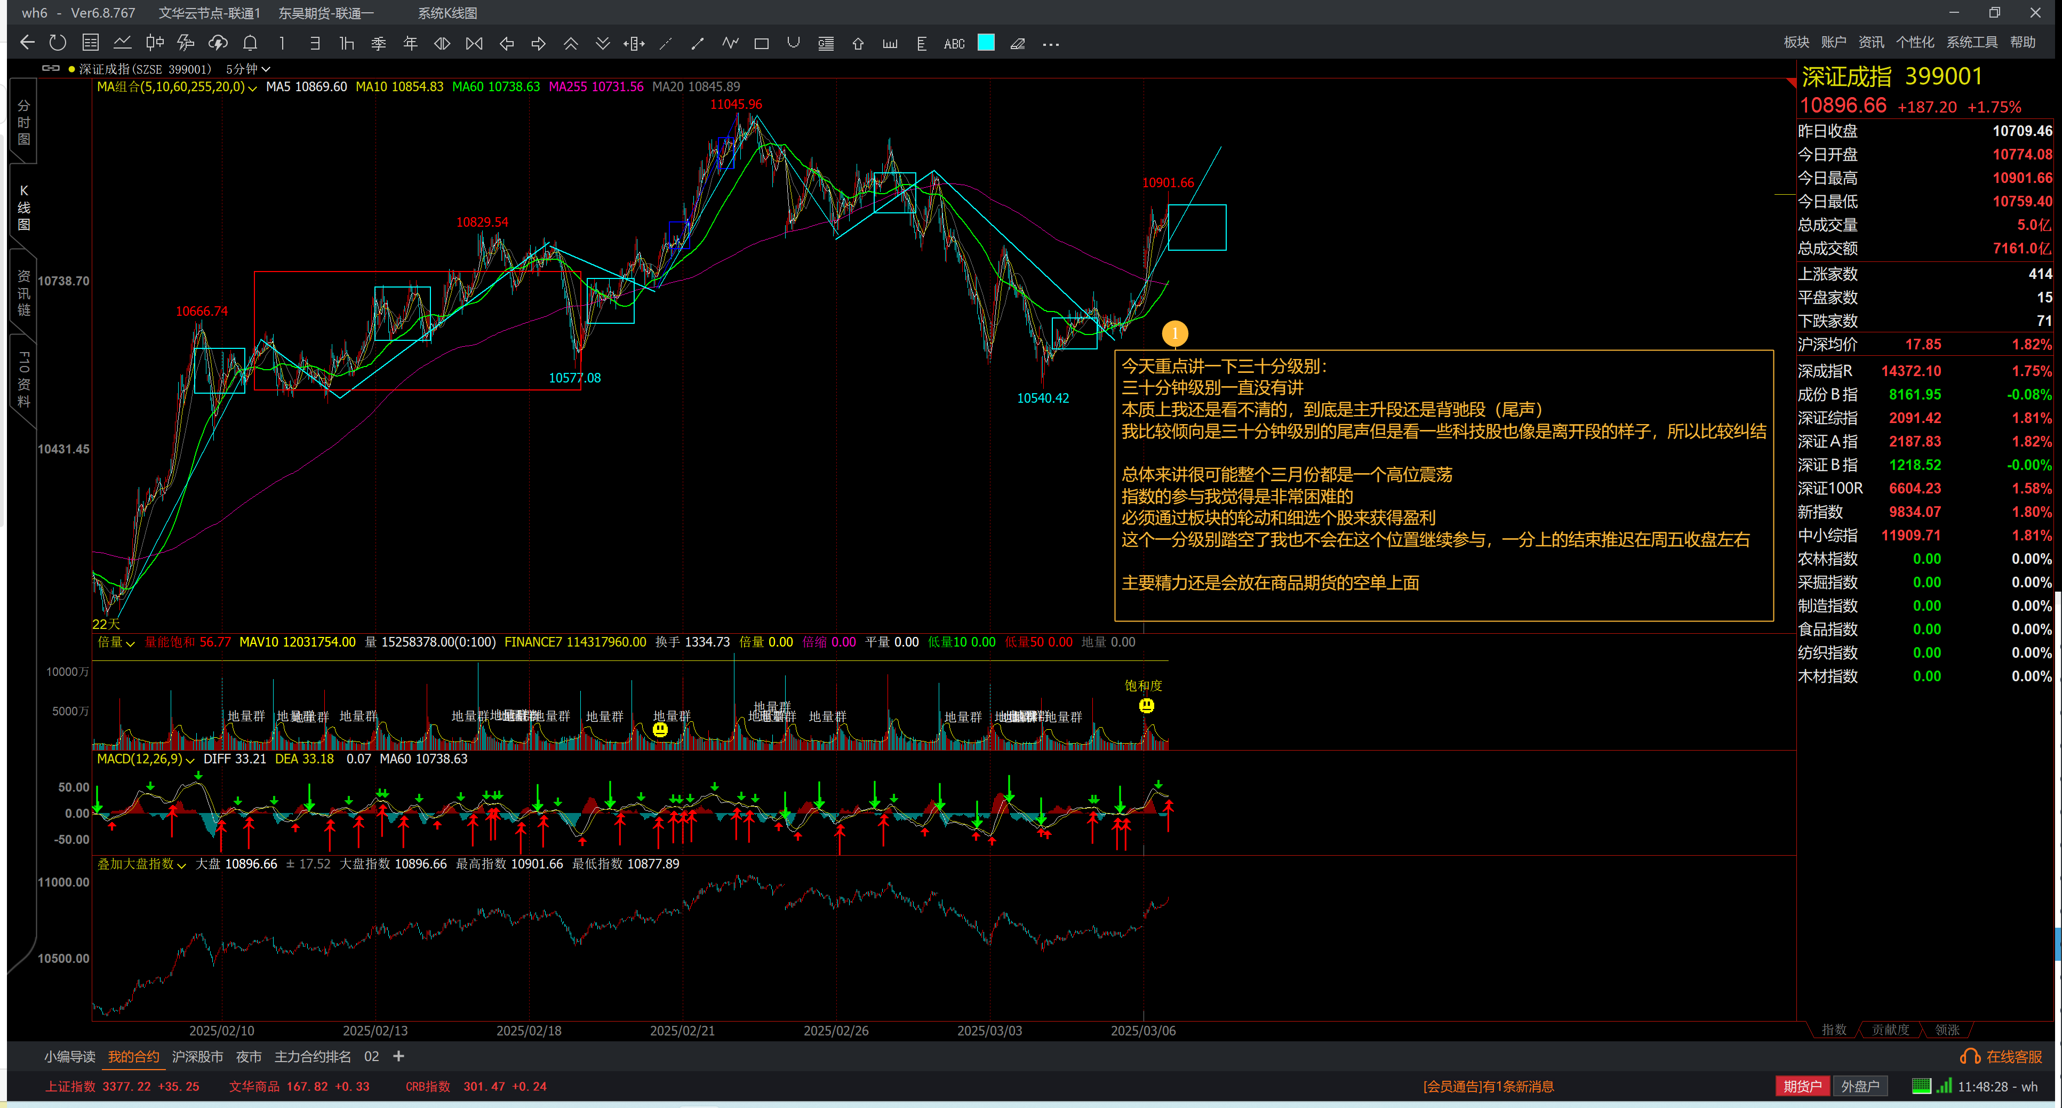Click the double-up chevron icon
Image resolution: width=2062 pixels, height=1108 pixels.
point(571,43)
